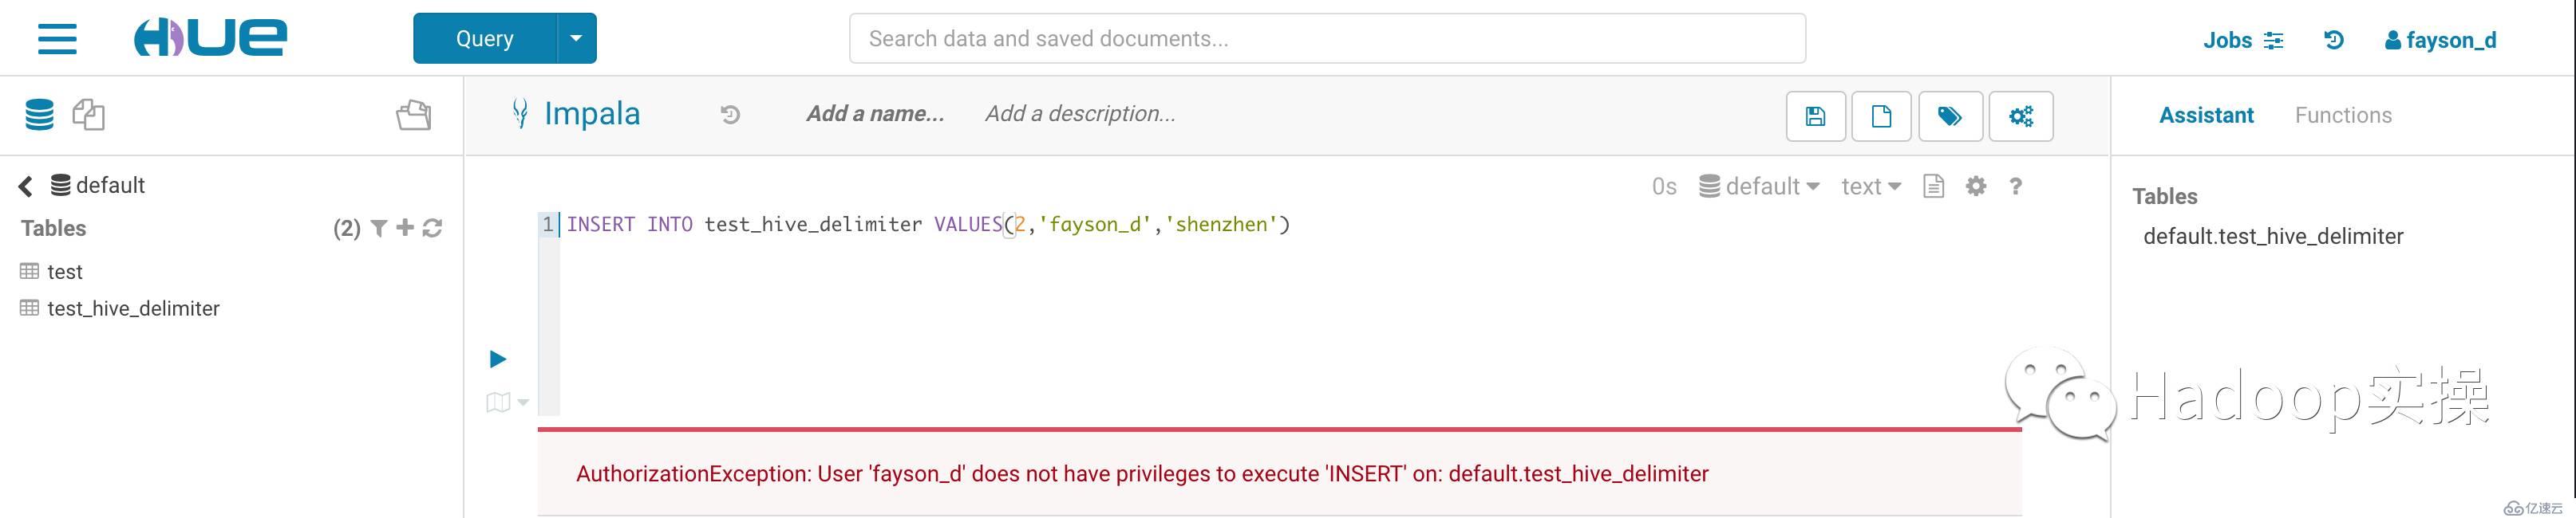The width and height of the screenshot is (2576, 518).
Task: Open the fayson_d user menu
Action: (x=2440, y=40)
